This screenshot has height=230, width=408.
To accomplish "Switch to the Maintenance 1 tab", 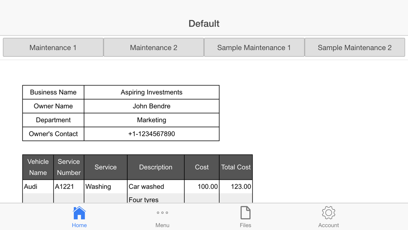I will coord(53,47).
